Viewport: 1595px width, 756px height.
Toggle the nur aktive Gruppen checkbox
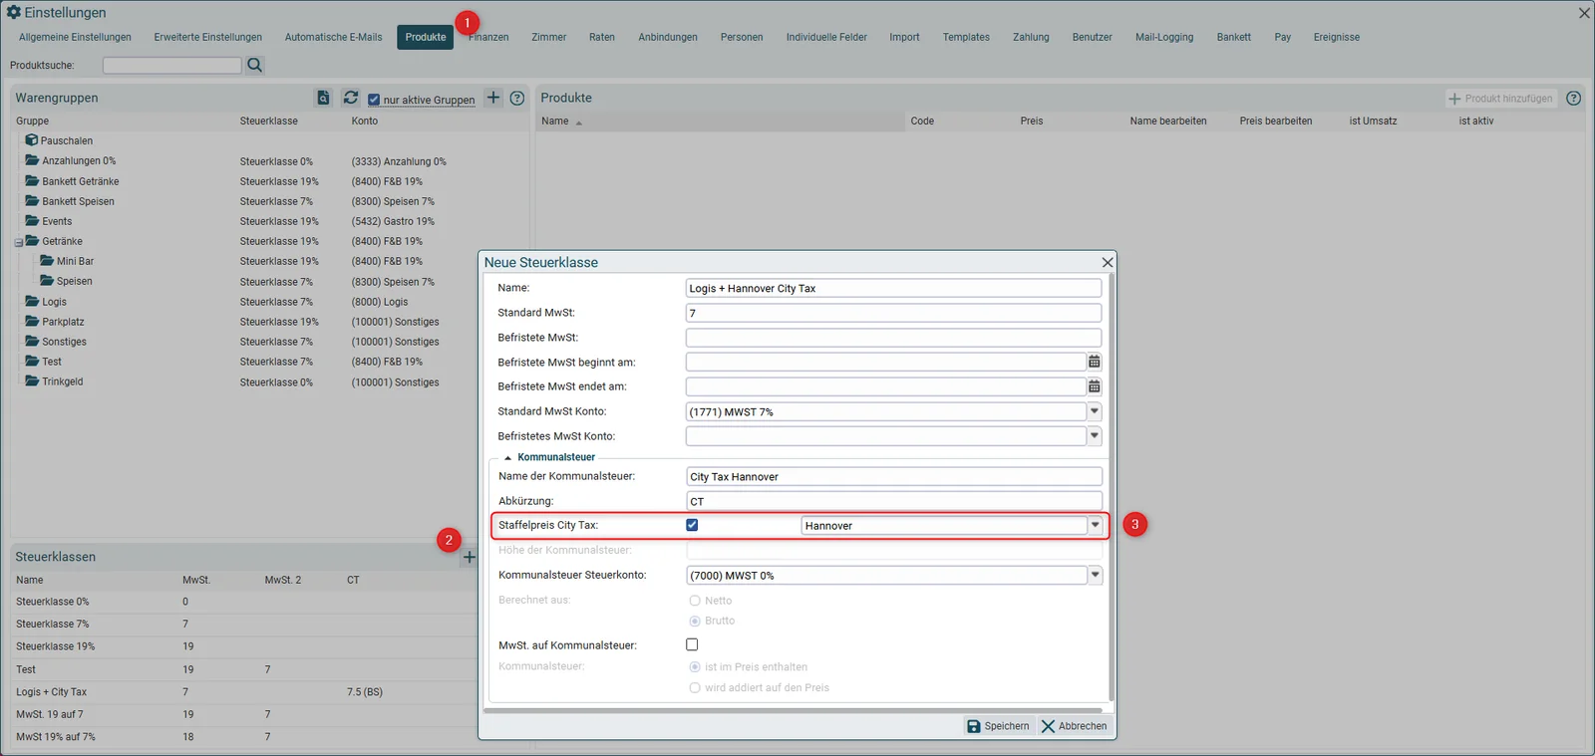pos(374,100)
